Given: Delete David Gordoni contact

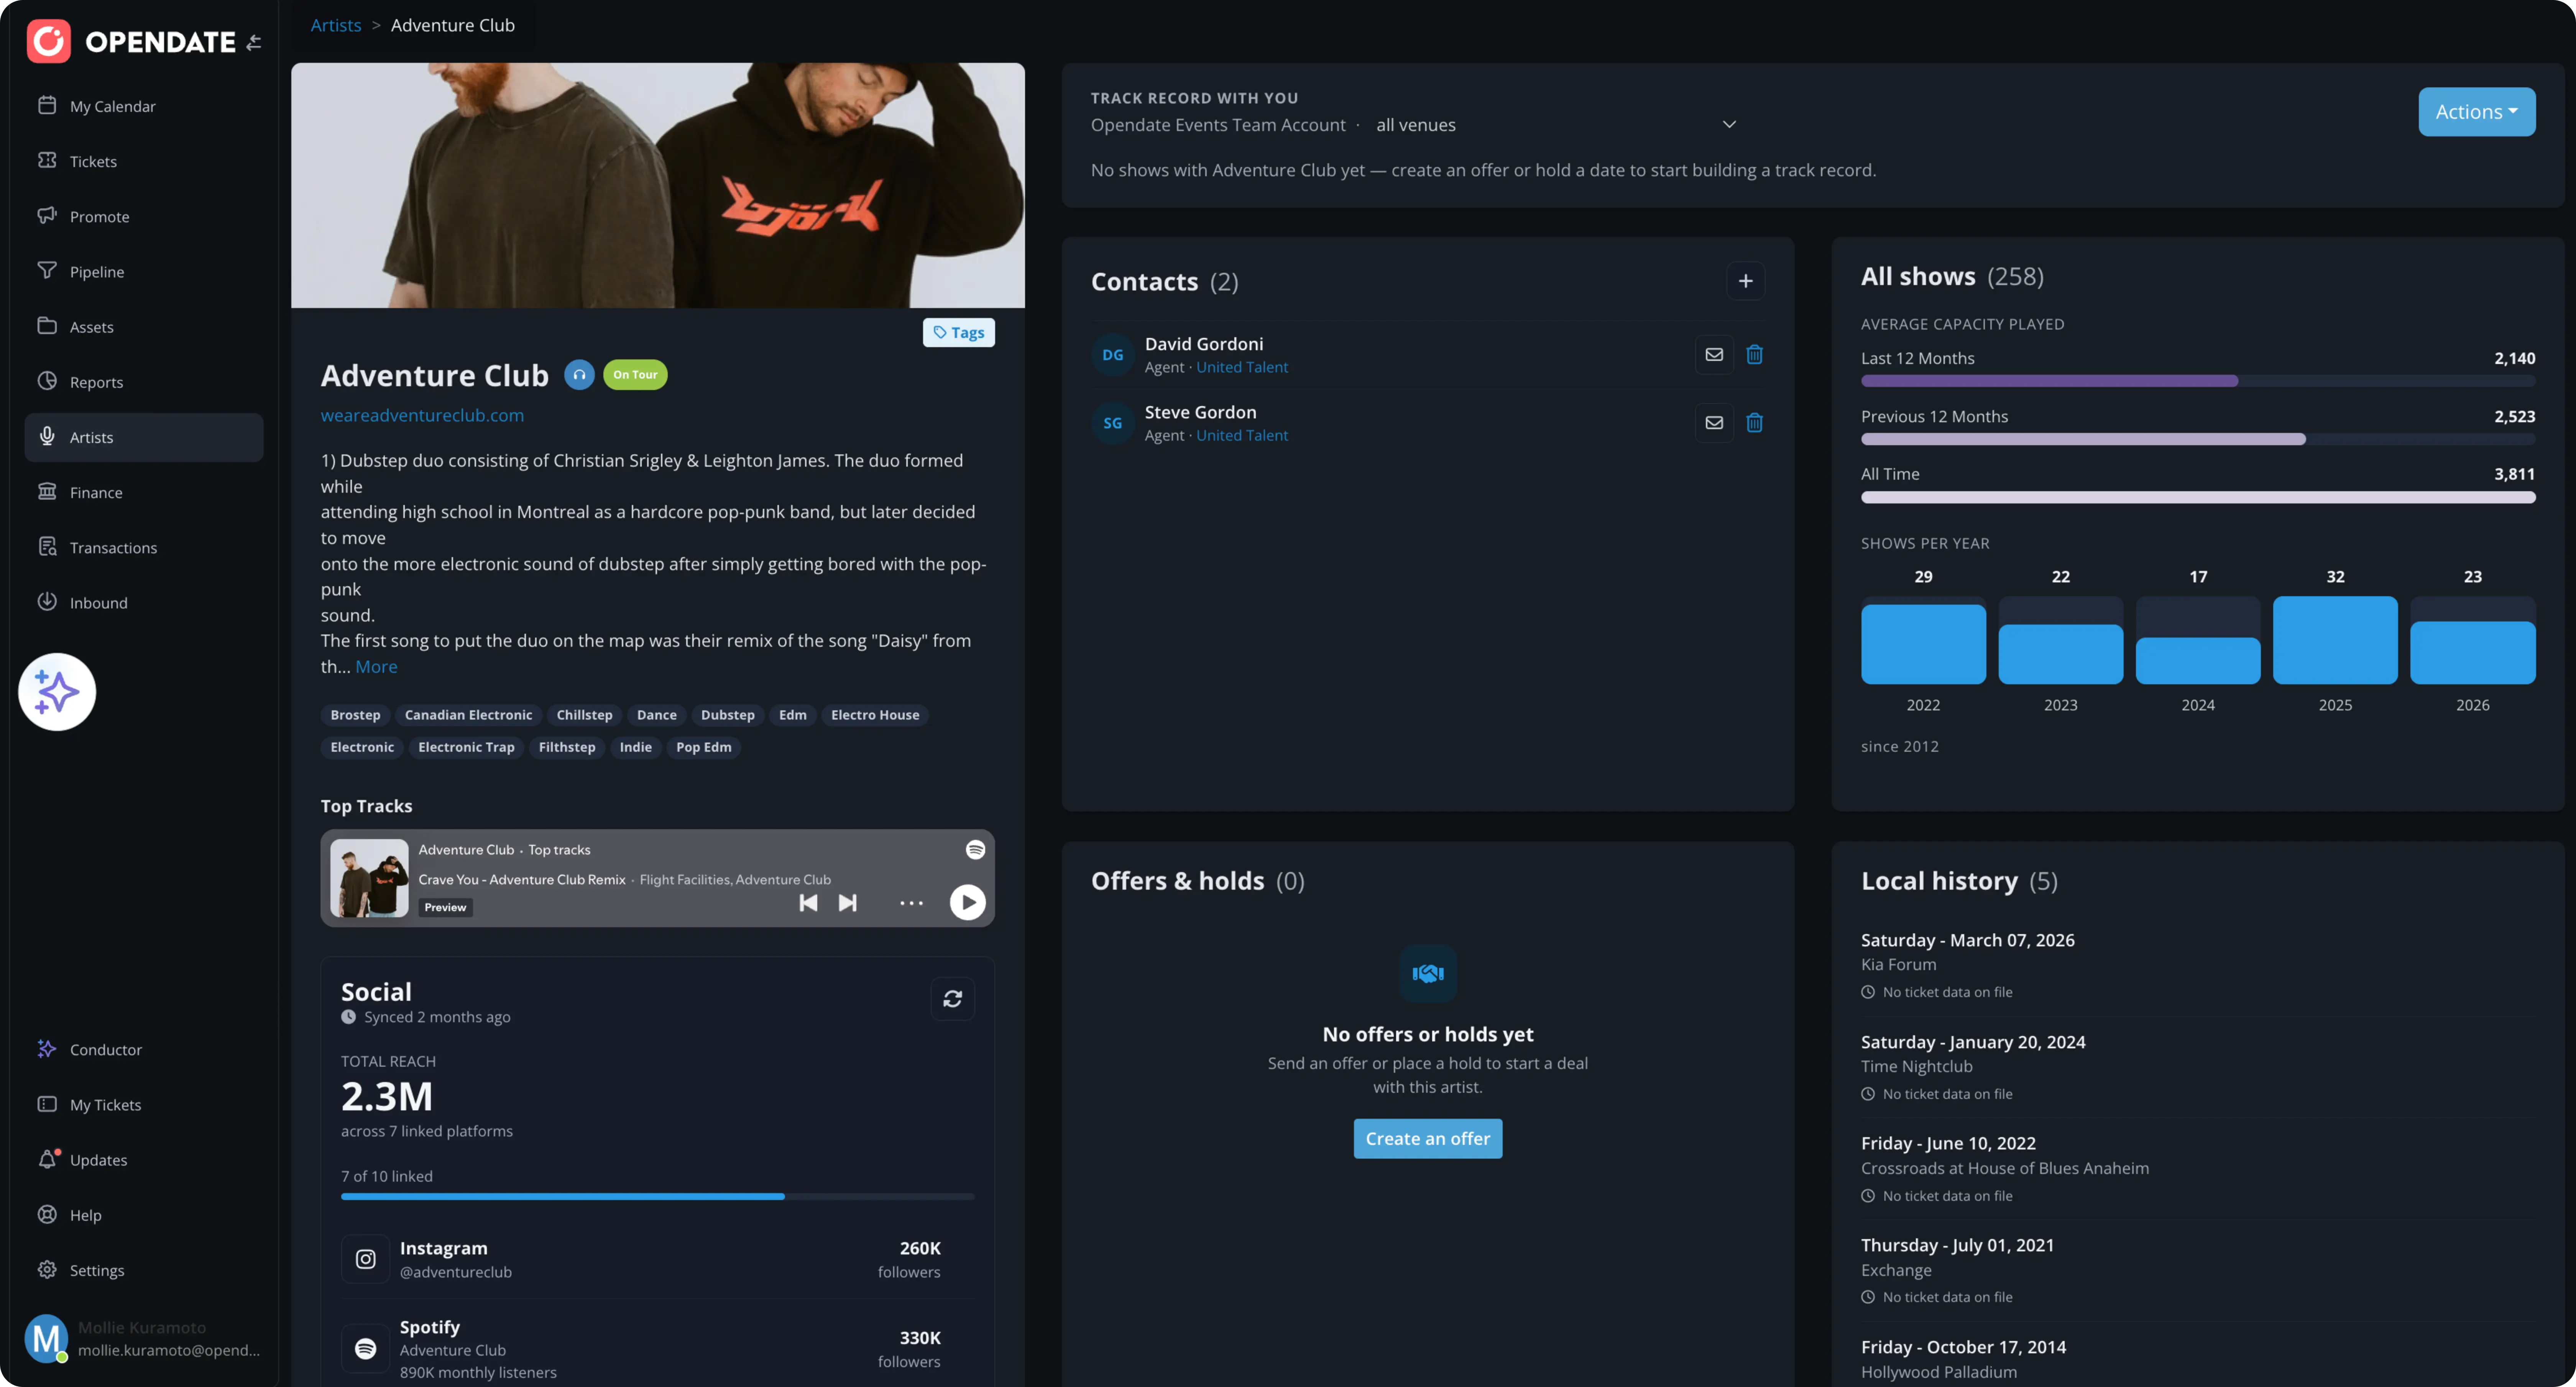Looking at the screenshot, I should point(1754,355).
